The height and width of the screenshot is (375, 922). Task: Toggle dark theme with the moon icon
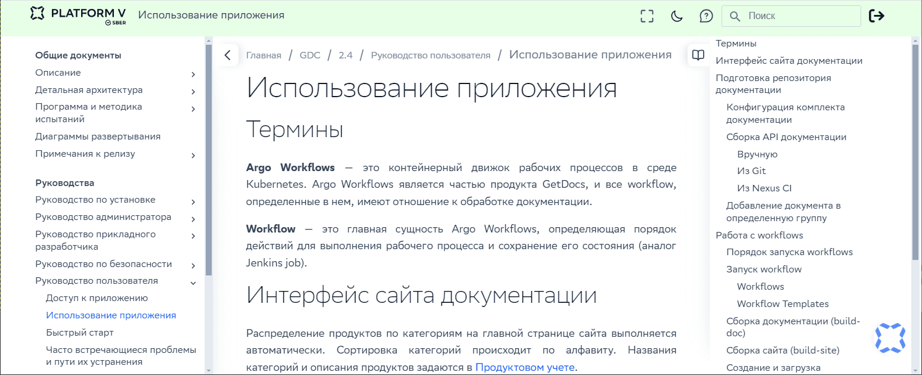pyautogui.click(x=676, y=16)
